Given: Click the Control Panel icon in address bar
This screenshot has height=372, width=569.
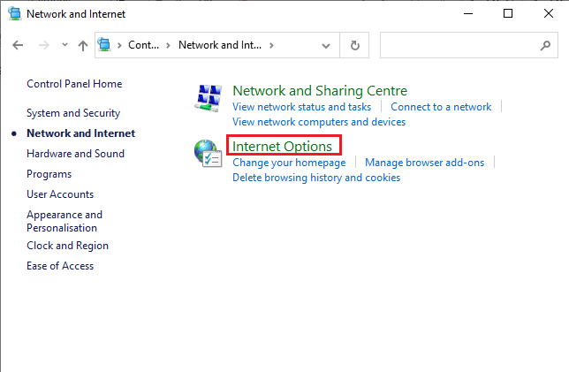Looking at the screenshot, I should pyautogui.click(x=104, y=45).
